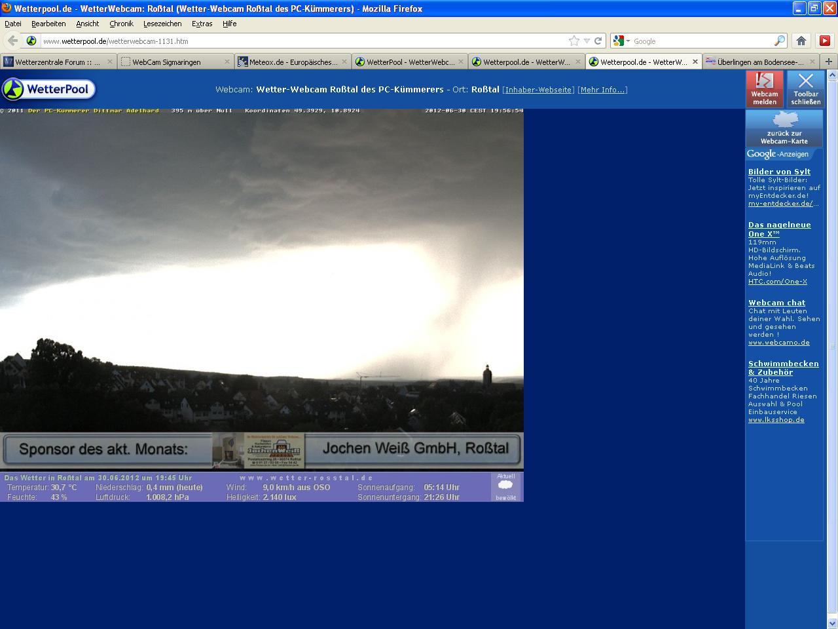Click the Sonnenuntergang time 21:26 Uhr
Viewport: 838px width, 629px height.
coord(441,497)
